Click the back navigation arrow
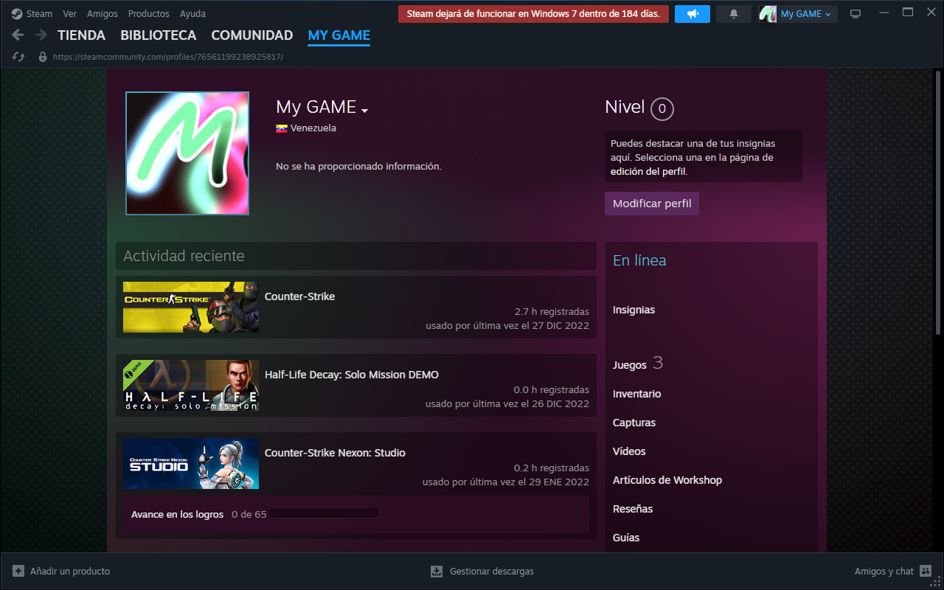 pos(18,35)
